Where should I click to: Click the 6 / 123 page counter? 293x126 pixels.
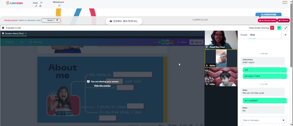pyautogui.click(x=184, y=125)
